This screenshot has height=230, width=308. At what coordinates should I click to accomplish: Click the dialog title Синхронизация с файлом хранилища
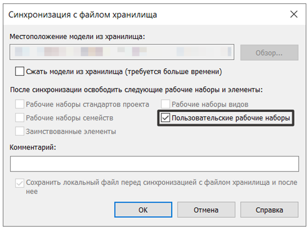coord(82,15)
